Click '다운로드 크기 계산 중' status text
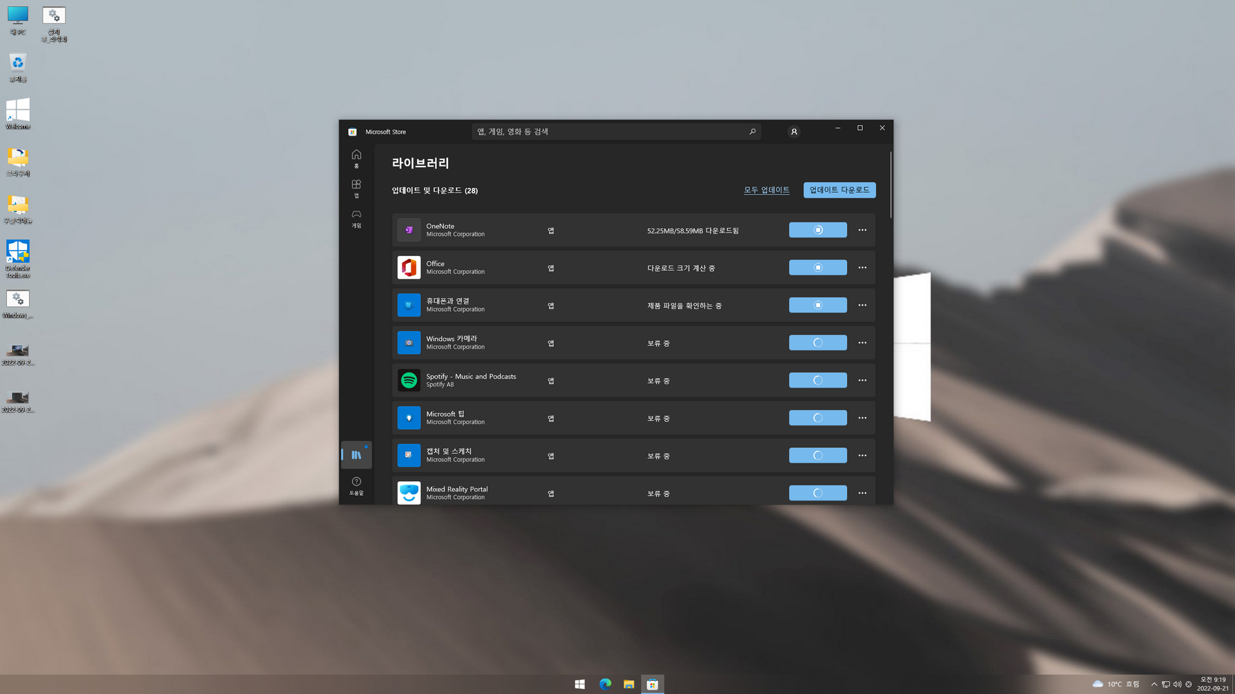The height and width of the screenshot is (694, 1235). [x=681, y=268]
